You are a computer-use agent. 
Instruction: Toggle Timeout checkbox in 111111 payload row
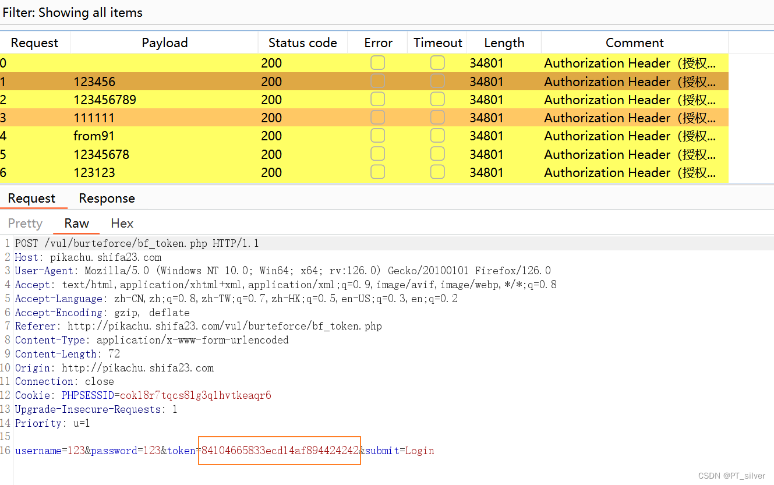(437, 118)
